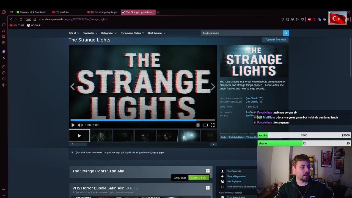
Task: Toggle theater mode on the trailer
Action: 205,125
